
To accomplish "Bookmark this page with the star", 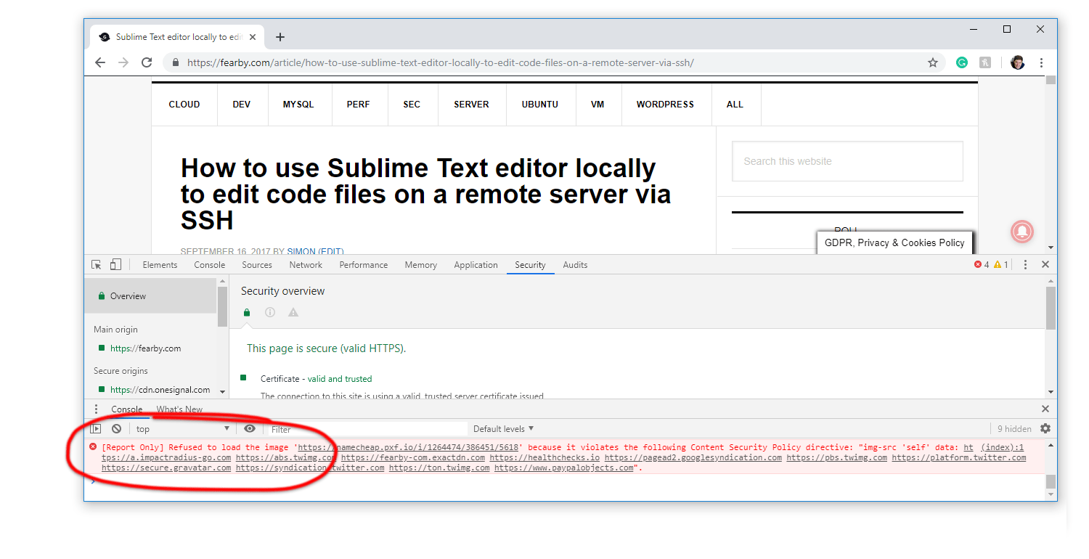I will click(933, 62).
